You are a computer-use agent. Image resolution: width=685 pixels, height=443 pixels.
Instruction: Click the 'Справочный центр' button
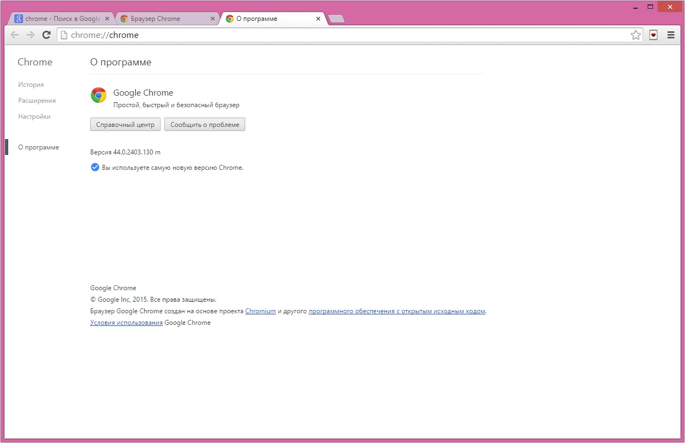[125, 125]
